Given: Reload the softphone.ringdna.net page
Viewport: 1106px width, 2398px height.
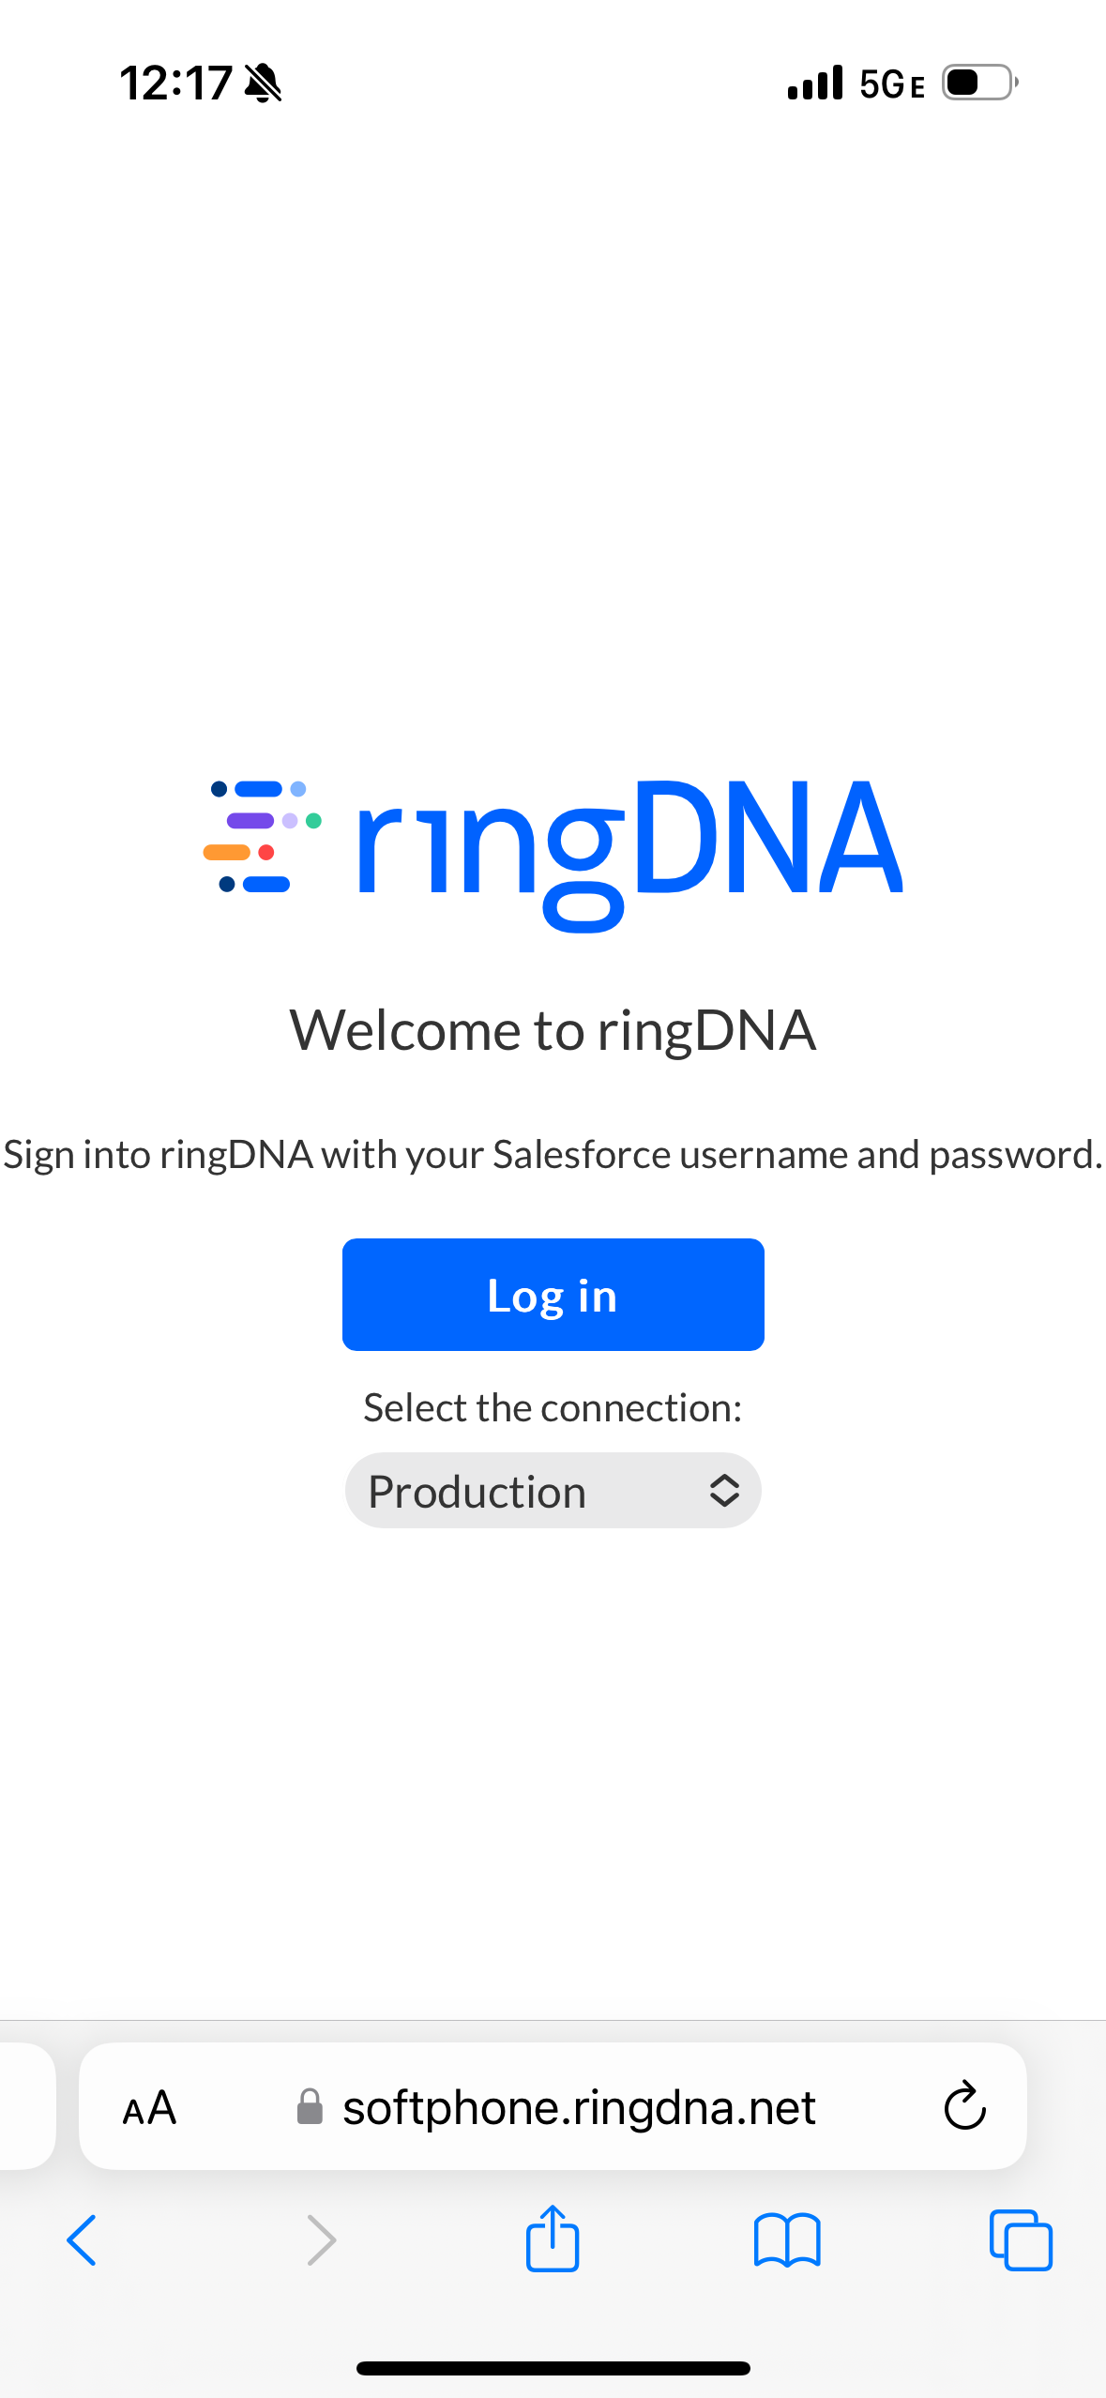Looking at the screenshot, I should pos(964,2106).
